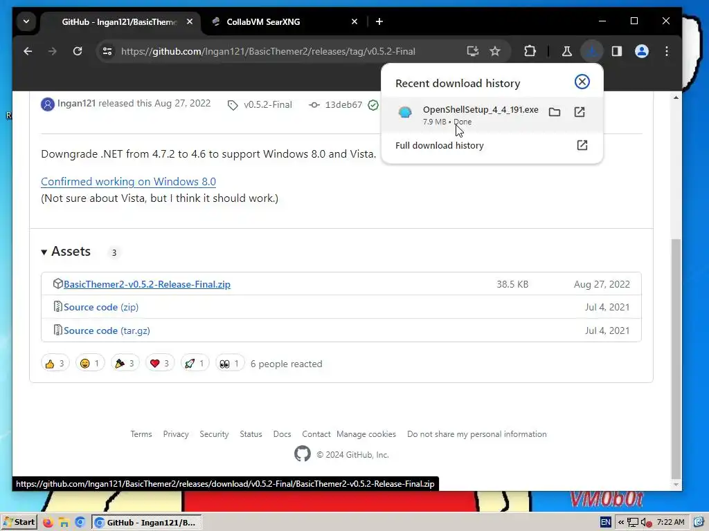
Task: Open the Windows Start button
Action: 19,523
